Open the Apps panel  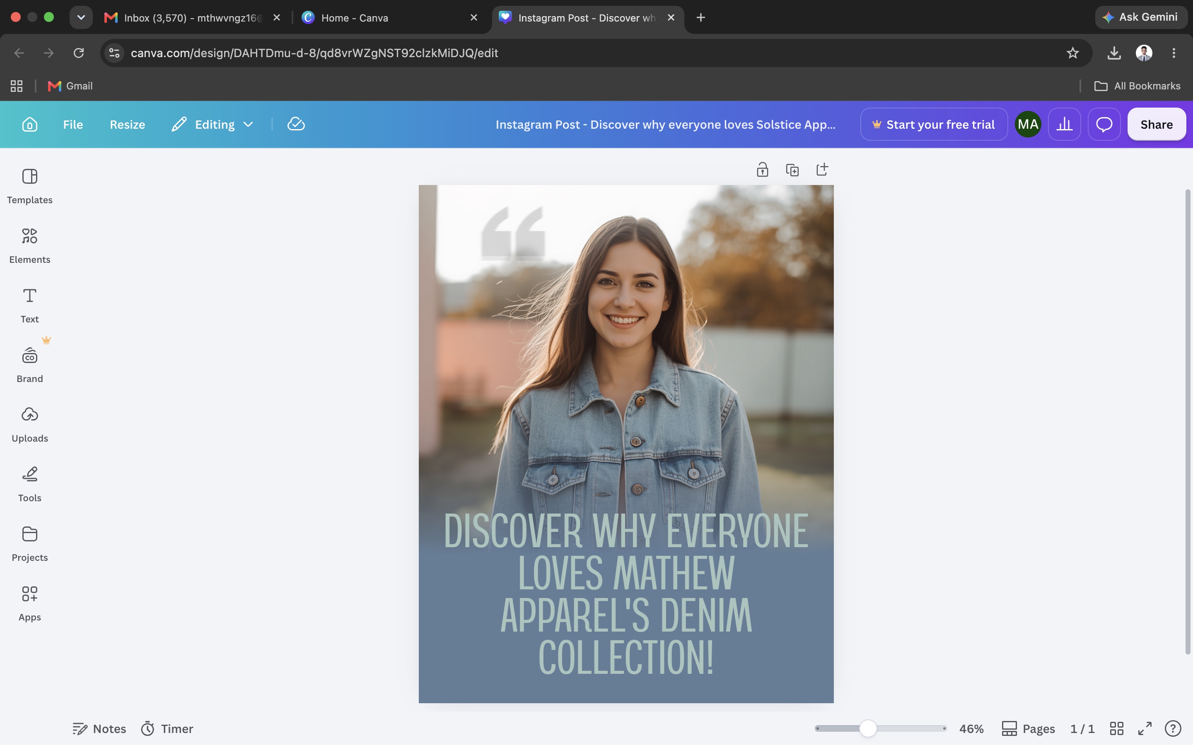[29, 603]
